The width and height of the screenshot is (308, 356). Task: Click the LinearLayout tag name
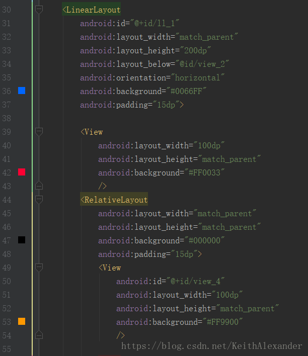[93, 10]
